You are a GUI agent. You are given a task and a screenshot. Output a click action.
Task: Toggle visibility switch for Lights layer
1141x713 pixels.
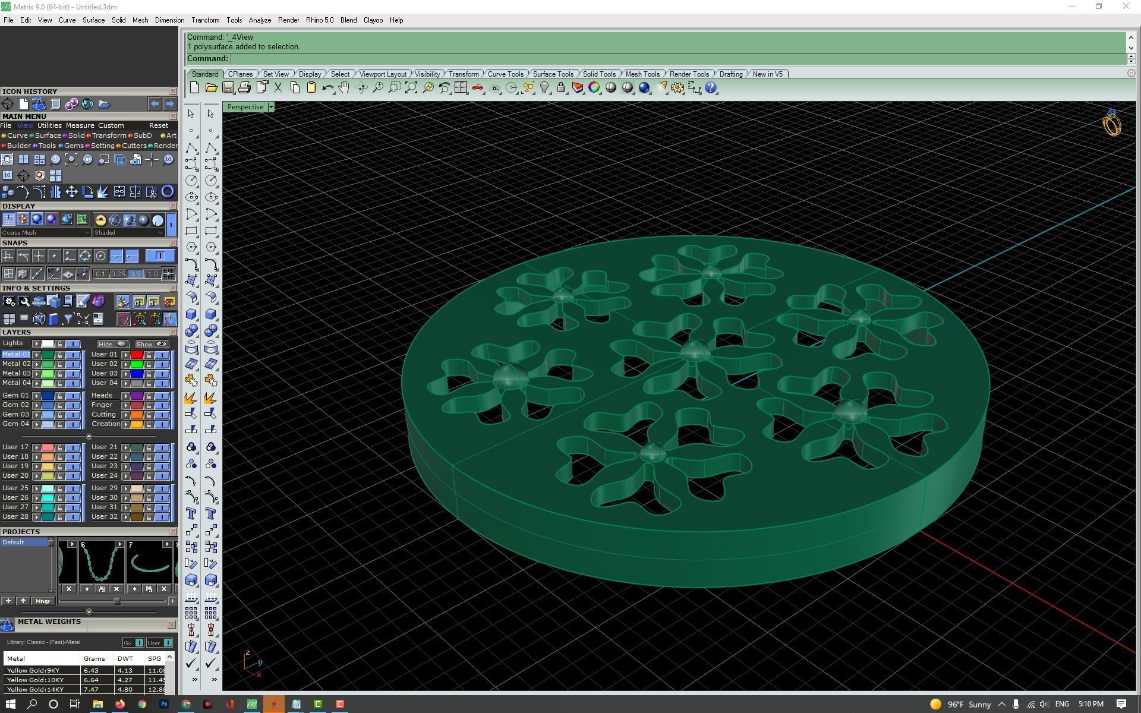73,343
